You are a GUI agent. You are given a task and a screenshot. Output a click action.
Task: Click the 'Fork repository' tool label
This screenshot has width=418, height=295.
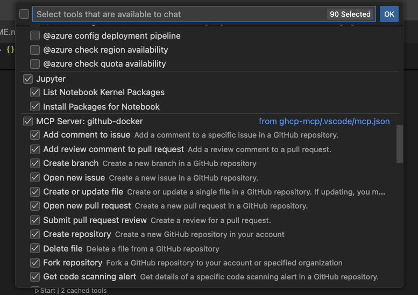coord(73,263)
